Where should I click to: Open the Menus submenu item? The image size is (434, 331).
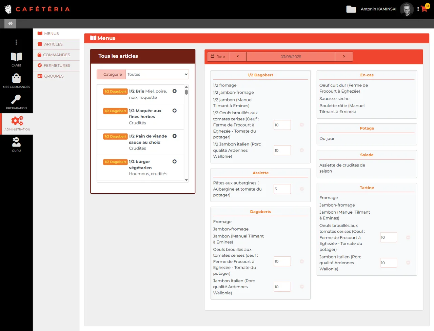(56, 34)
